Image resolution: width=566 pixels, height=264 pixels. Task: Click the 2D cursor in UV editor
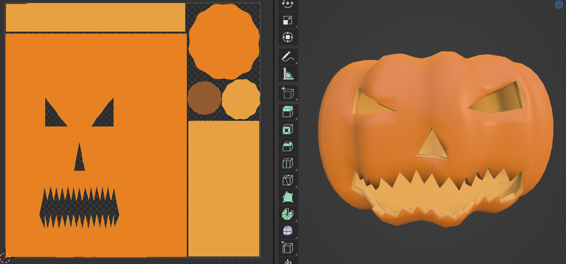(4, 258)
